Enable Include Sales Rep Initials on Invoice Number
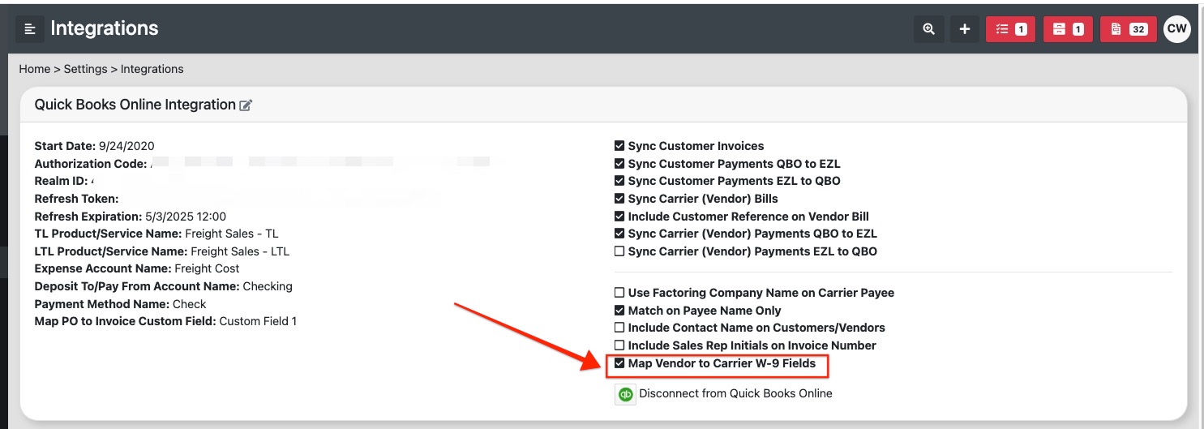 click(619, 345)
